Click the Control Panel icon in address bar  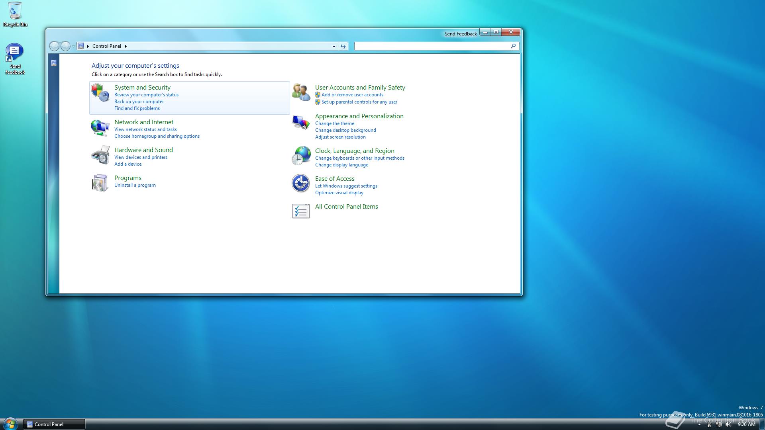point(81,46)
